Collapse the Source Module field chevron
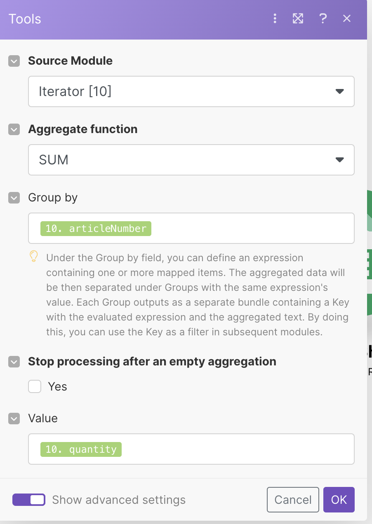372x524 pixels. [14, 61]
